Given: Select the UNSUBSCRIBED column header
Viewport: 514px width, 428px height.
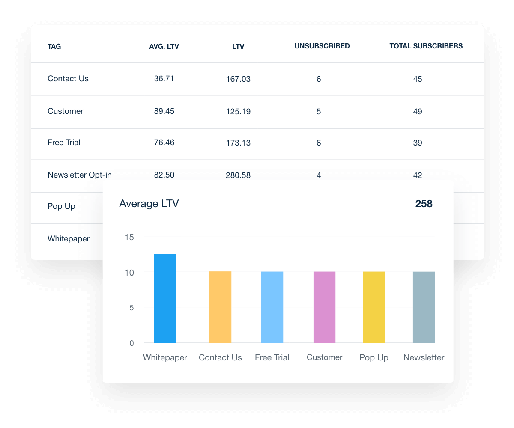Looking at the screenshot, I should [x=322, y=46].
